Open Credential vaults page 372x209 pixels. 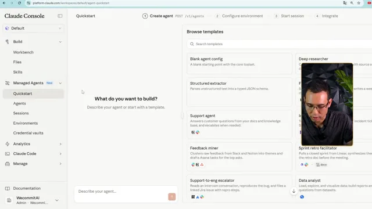(28, 133)
